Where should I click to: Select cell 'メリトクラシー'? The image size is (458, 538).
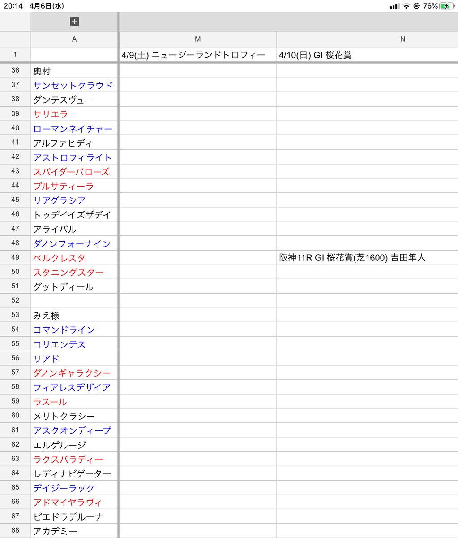(74, 416)
